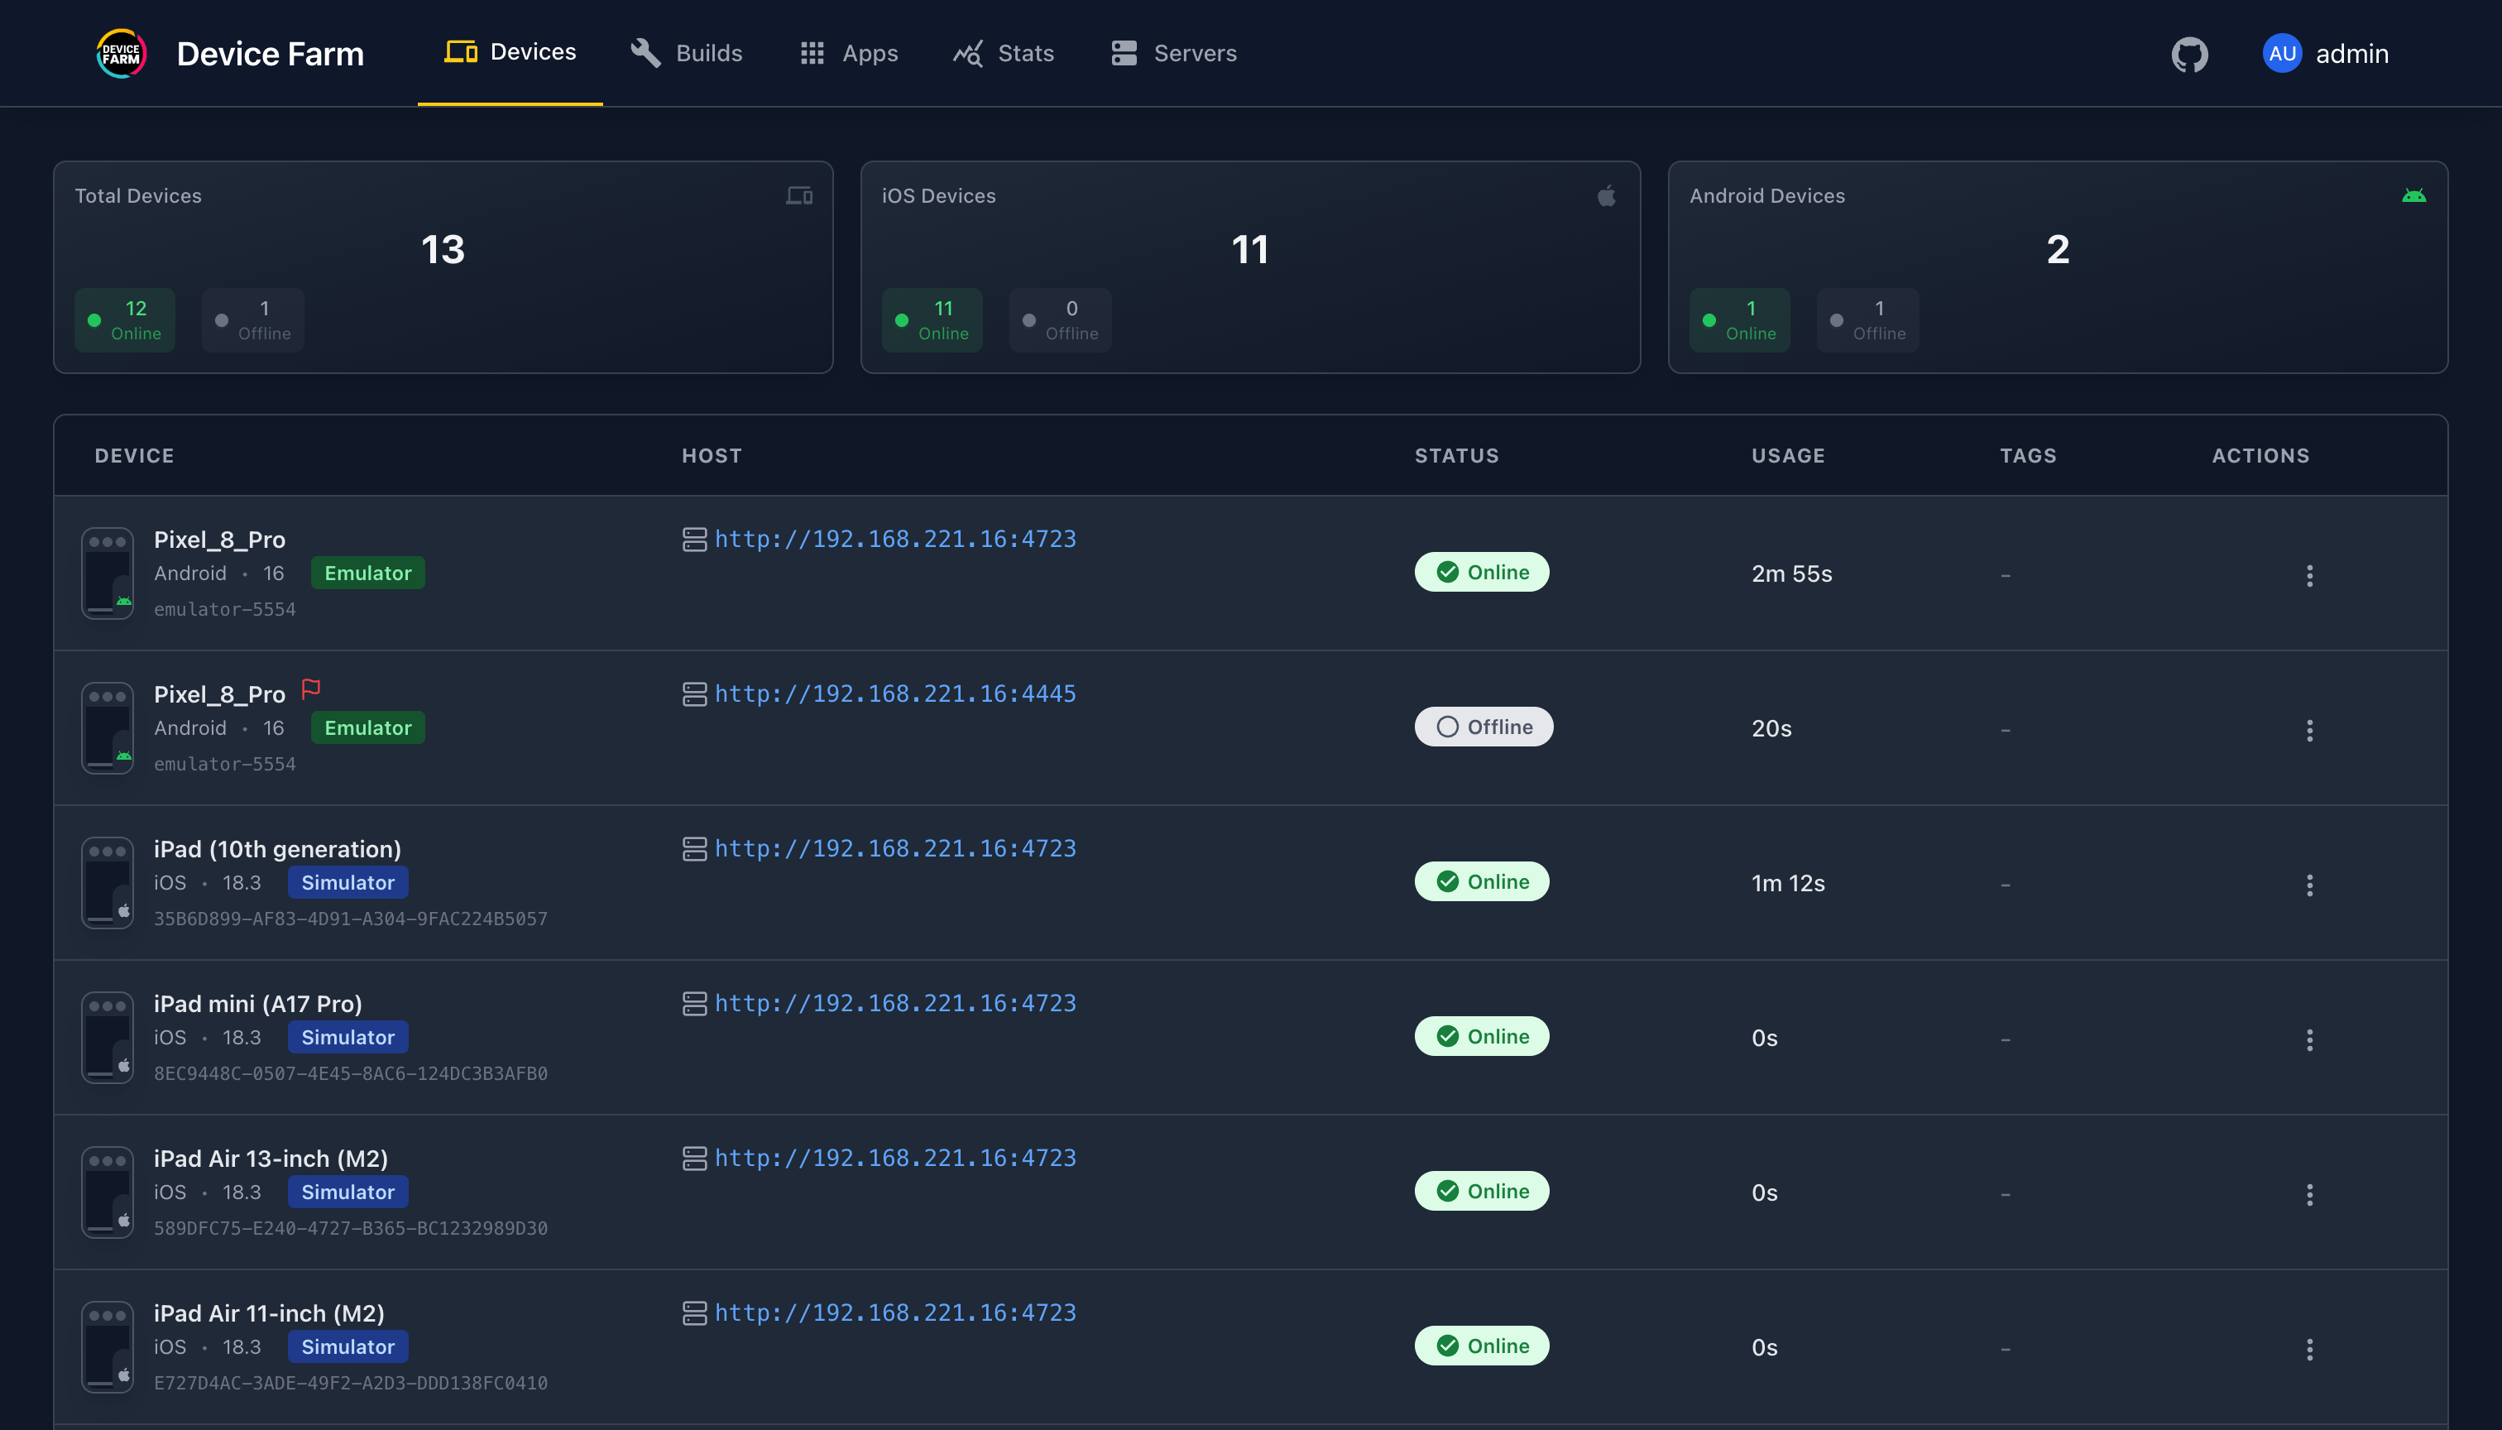Image resolution: width=2502 pixels, height=1430 pixels.
Task: Open actions menu for online Pixel_8_Pro
Action: 2308,575
